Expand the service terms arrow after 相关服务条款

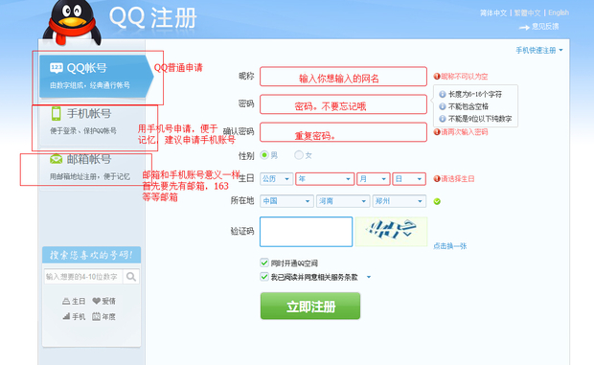[369, 277]
